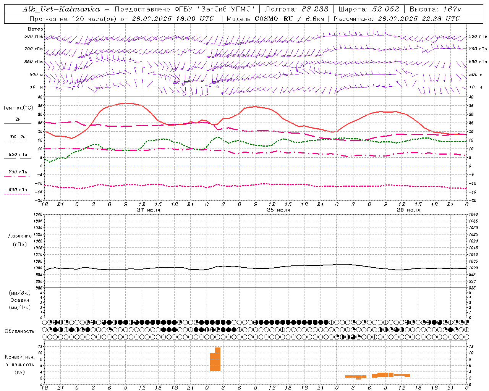489x391 pixels.
Task: Click the Давление panel label
Action: click(x=20, y=236)
